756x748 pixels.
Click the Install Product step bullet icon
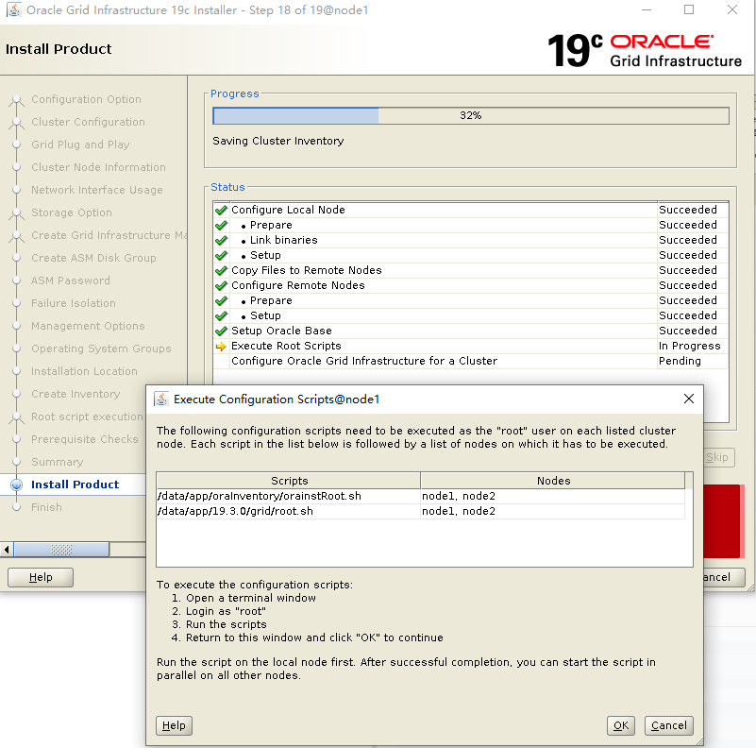pyautogui.click(x=16, y=485)
